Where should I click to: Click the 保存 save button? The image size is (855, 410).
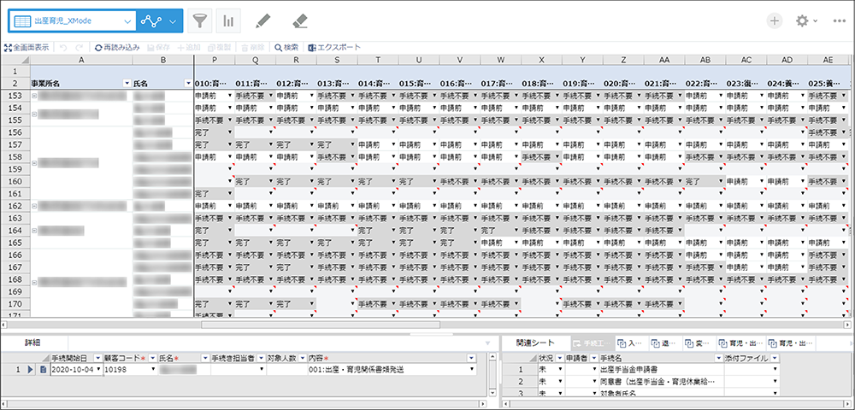pos(159,47)
